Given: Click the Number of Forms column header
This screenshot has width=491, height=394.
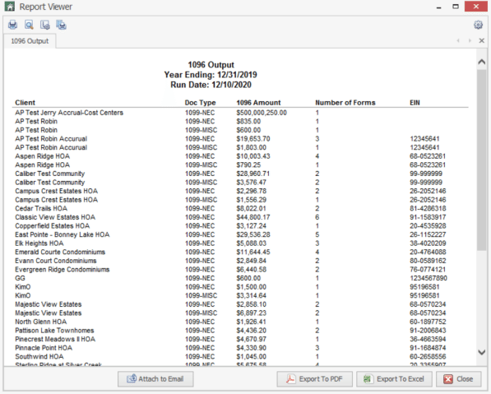Looking at the screenshot, I should click(x=345, y=103).
